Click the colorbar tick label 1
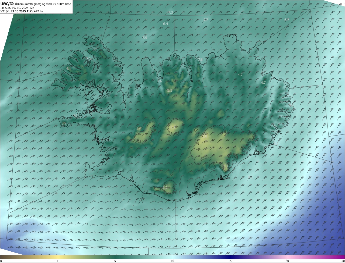The height and width of the screenshot is (263, 345). [58, 261]
